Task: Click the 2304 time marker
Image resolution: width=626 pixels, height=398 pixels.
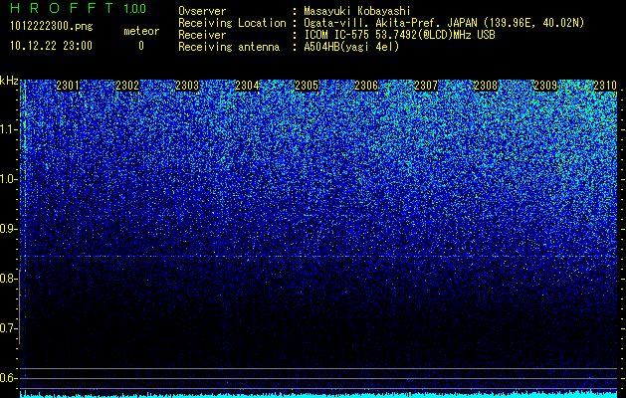Action: tap(247, 86)
